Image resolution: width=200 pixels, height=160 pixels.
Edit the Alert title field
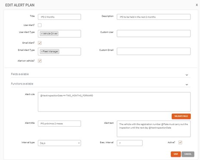[59, 124]
